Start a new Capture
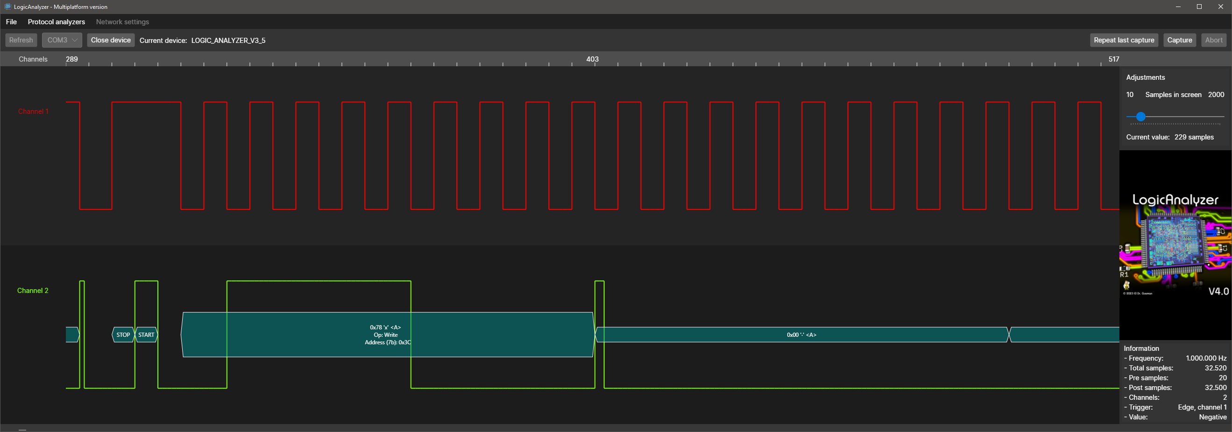Screen dimensions: 1232x432 click(1179, 40)
